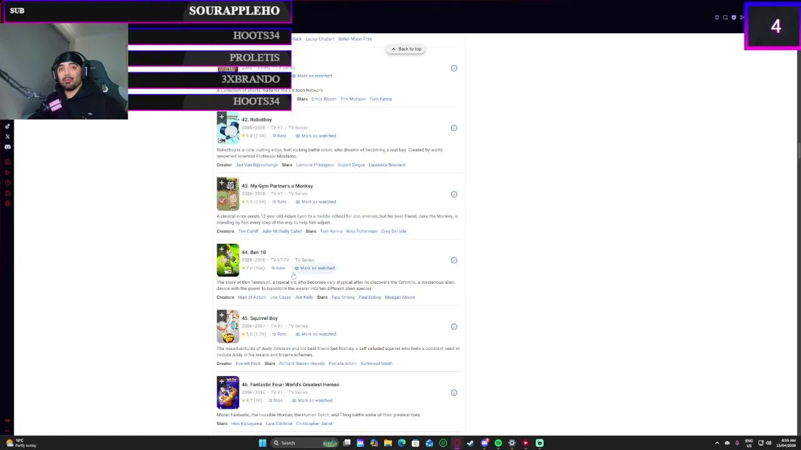Rate Ben 10 with the star button
The height and width of the screenshot is (450, 801).
(278, 268)
